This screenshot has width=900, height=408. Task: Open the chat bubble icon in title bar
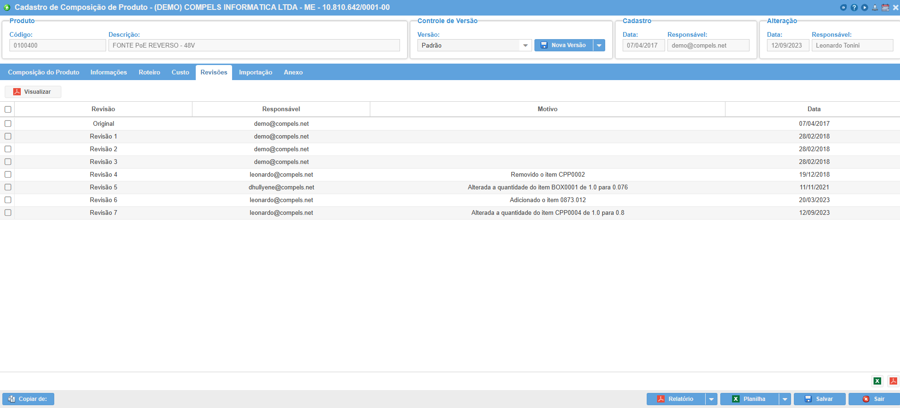(x=843, y=8)
